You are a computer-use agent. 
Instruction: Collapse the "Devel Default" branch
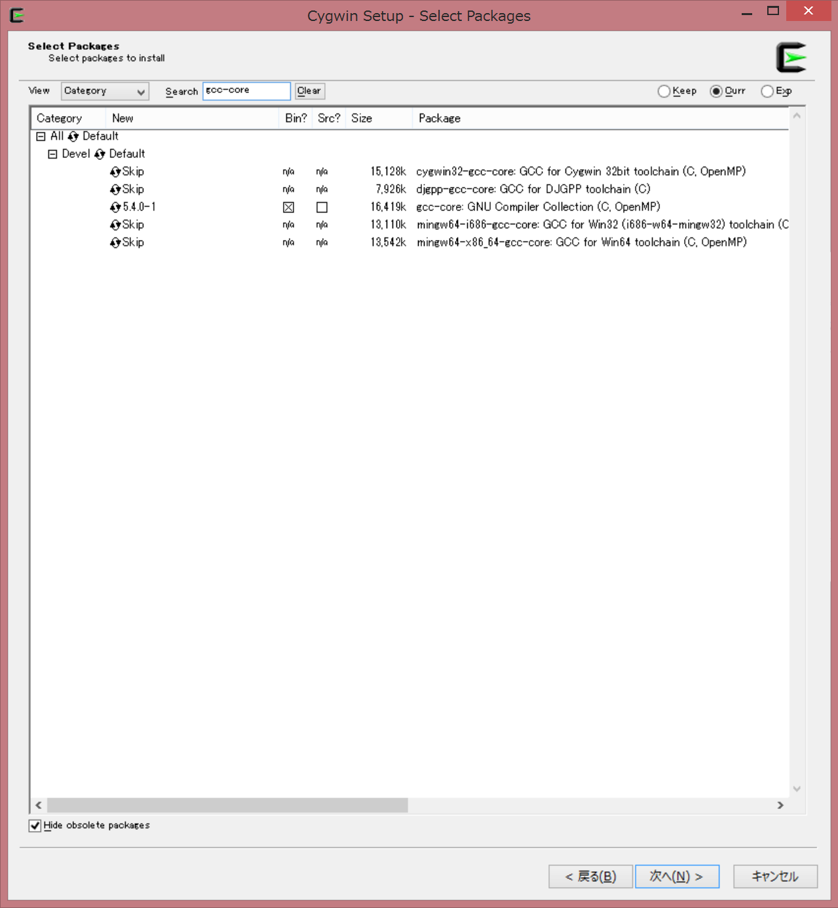pyautogui.click(x=52, y=153)
